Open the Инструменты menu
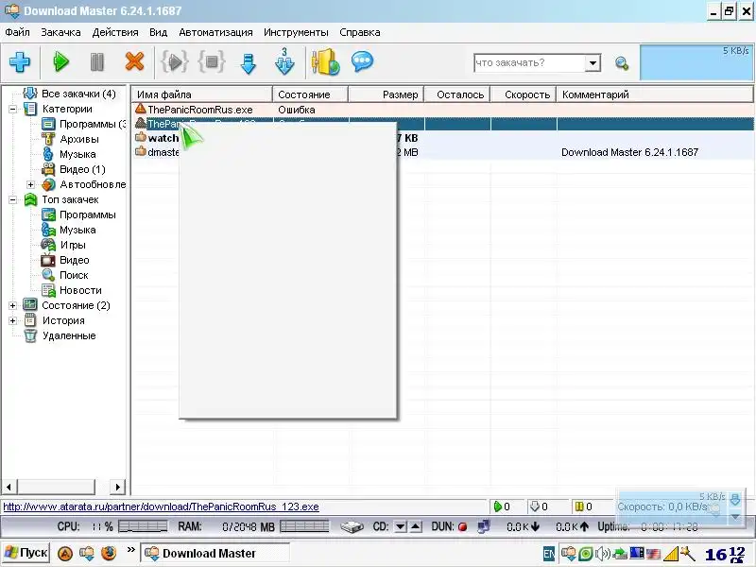This screenshot has height=567, width=756. (x=296, y=32)
